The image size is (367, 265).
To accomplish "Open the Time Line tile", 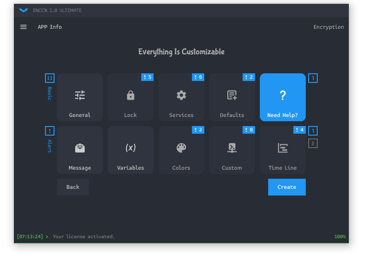I will 283,150.
